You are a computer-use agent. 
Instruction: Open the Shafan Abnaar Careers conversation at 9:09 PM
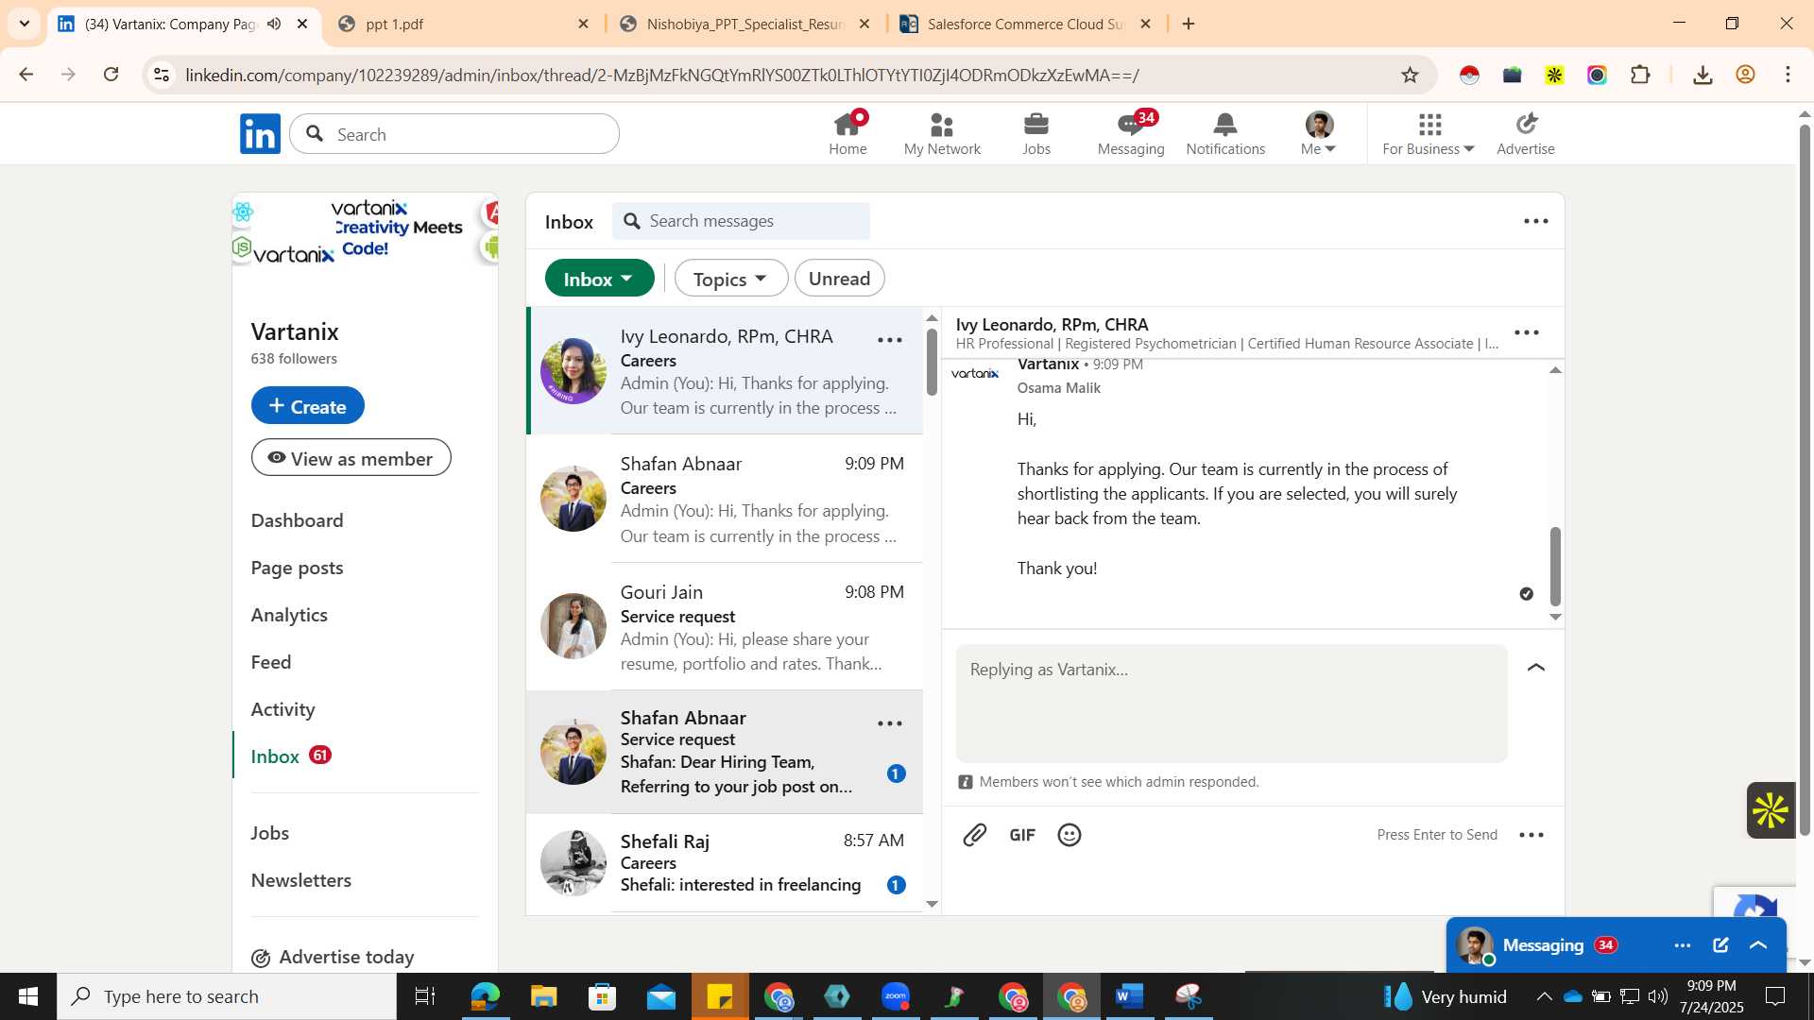(x=725, y=500)
